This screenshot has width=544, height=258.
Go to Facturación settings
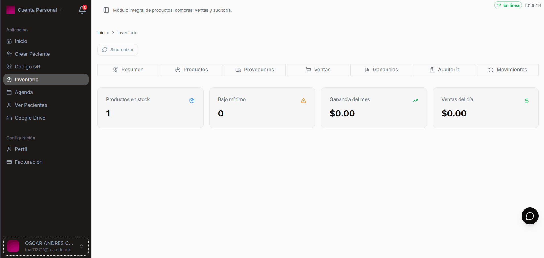pyautogui.click(x=28, y=162)
